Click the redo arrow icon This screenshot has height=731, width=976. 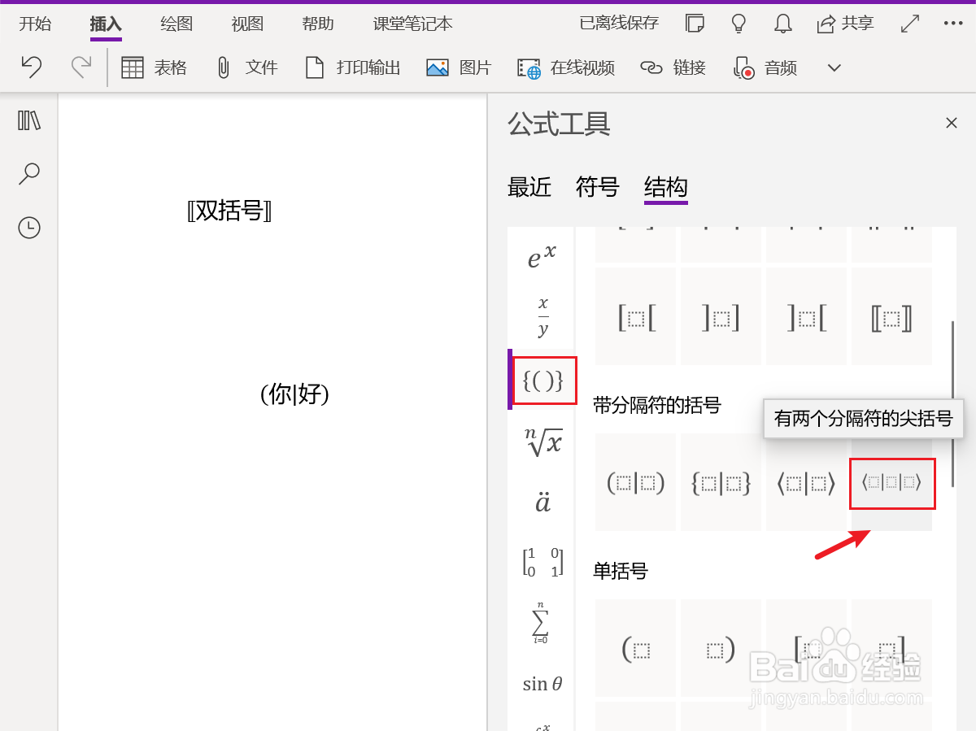tap(81, 67)
